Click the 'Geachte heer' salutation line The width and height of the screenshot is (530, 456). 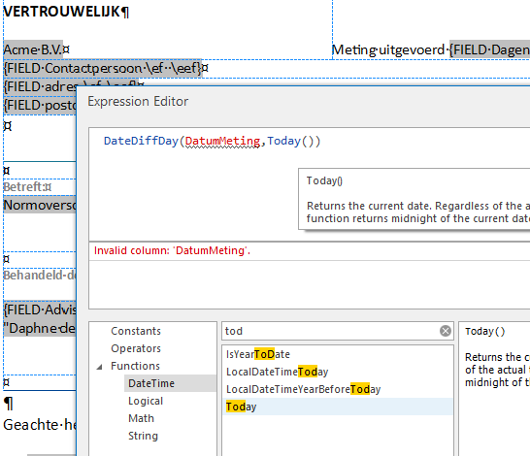40,425
